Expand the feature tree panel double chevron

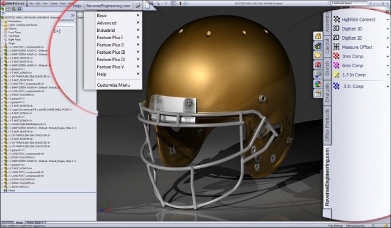click(72, 15)
